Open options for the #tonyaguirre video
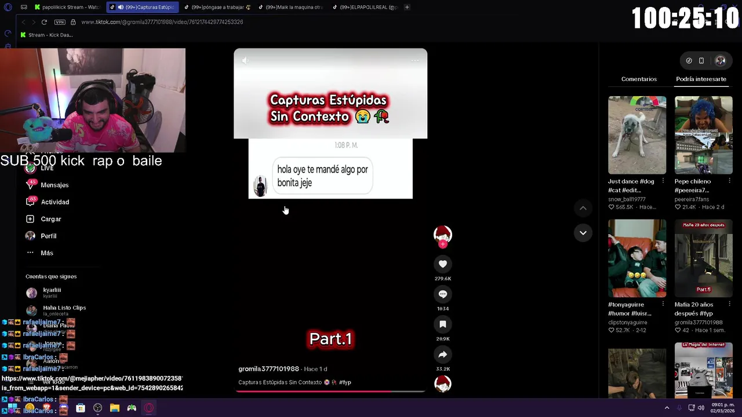742x417 pixels. click(663, 305)
